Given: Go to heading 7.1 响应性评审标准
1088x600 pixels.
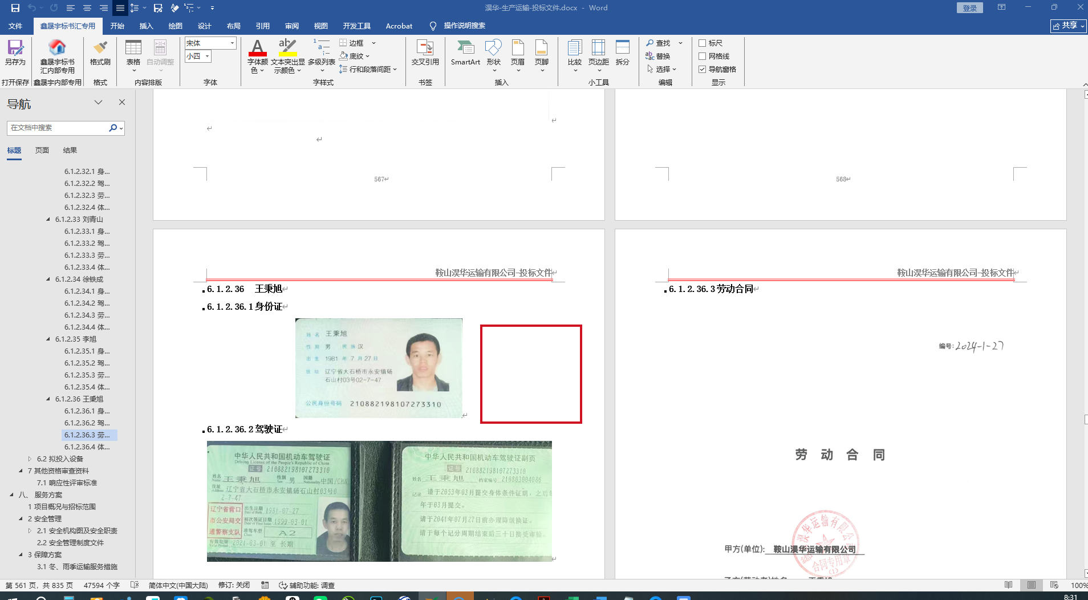Looking at the screenshot, I should click(67, 483).
